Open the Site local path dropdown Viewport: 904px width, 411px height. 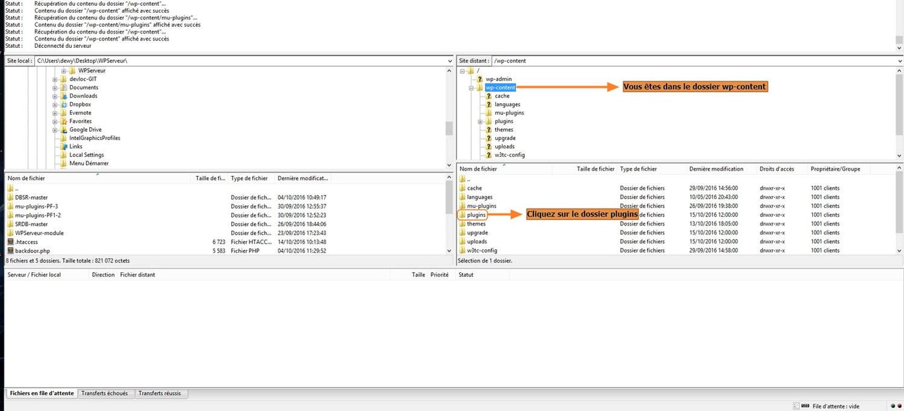tap(450, 60)
